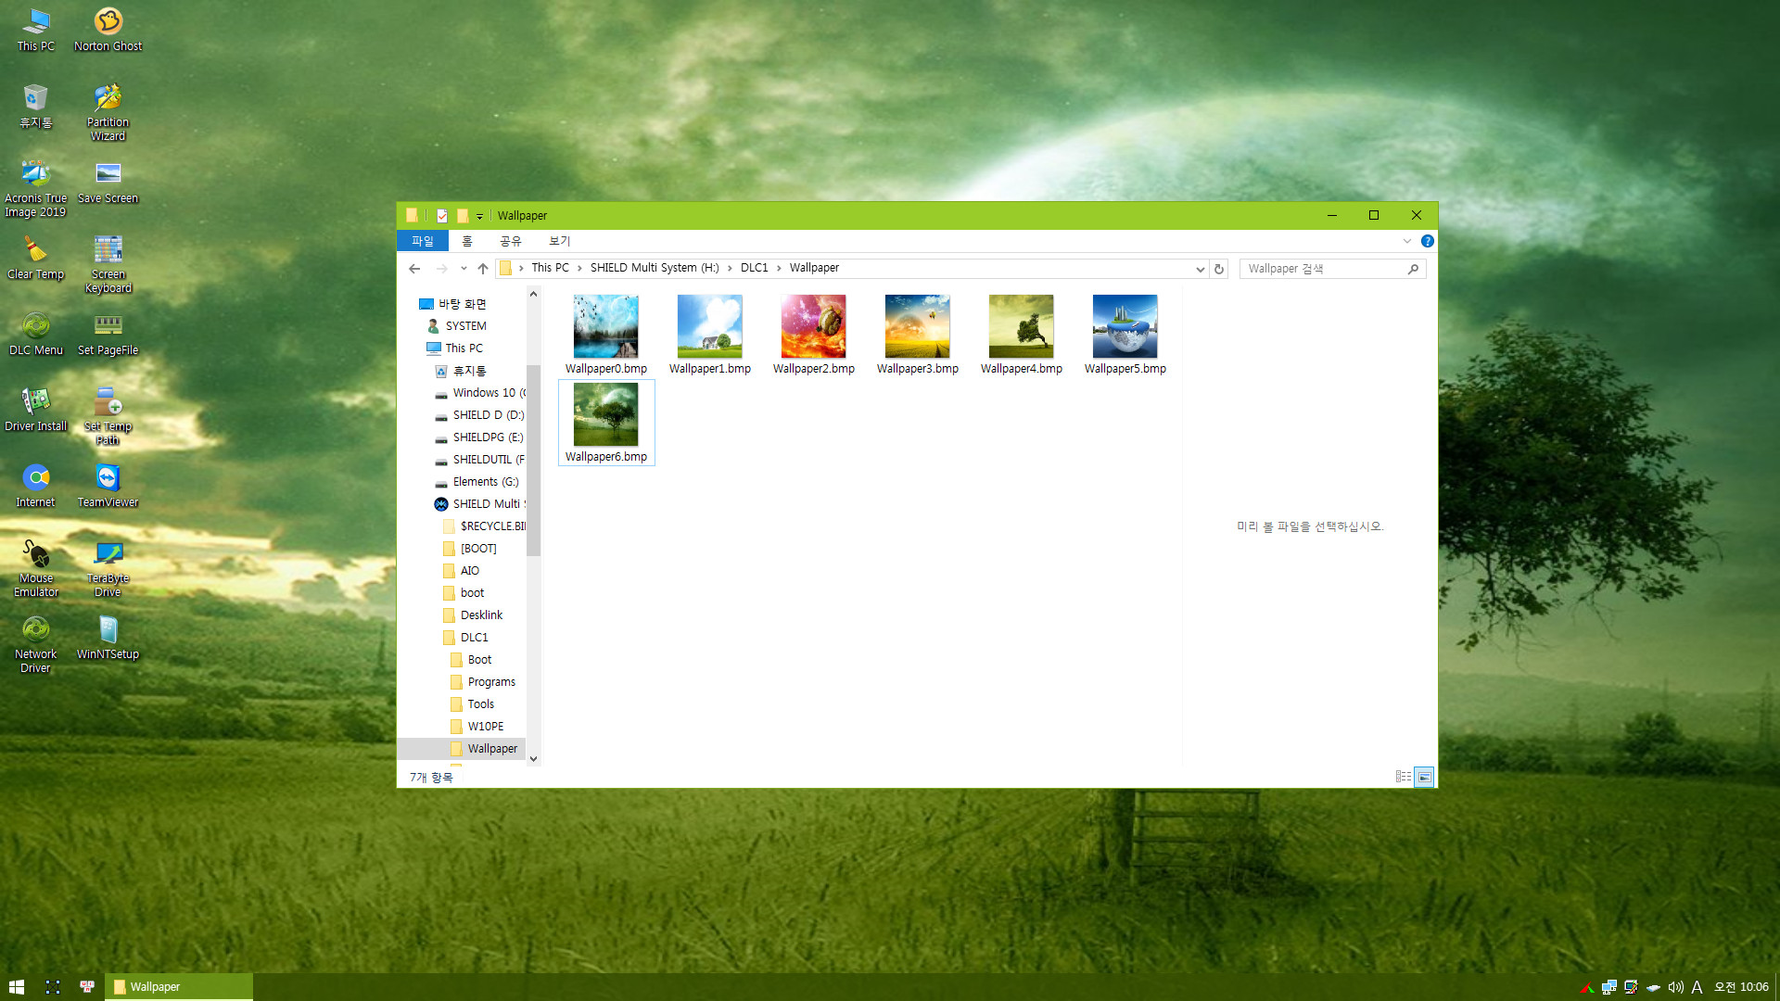Open the quick access toolbar customize dropdown
The height and width of the screenshot is (1001, 1780).
click(479, 216)
